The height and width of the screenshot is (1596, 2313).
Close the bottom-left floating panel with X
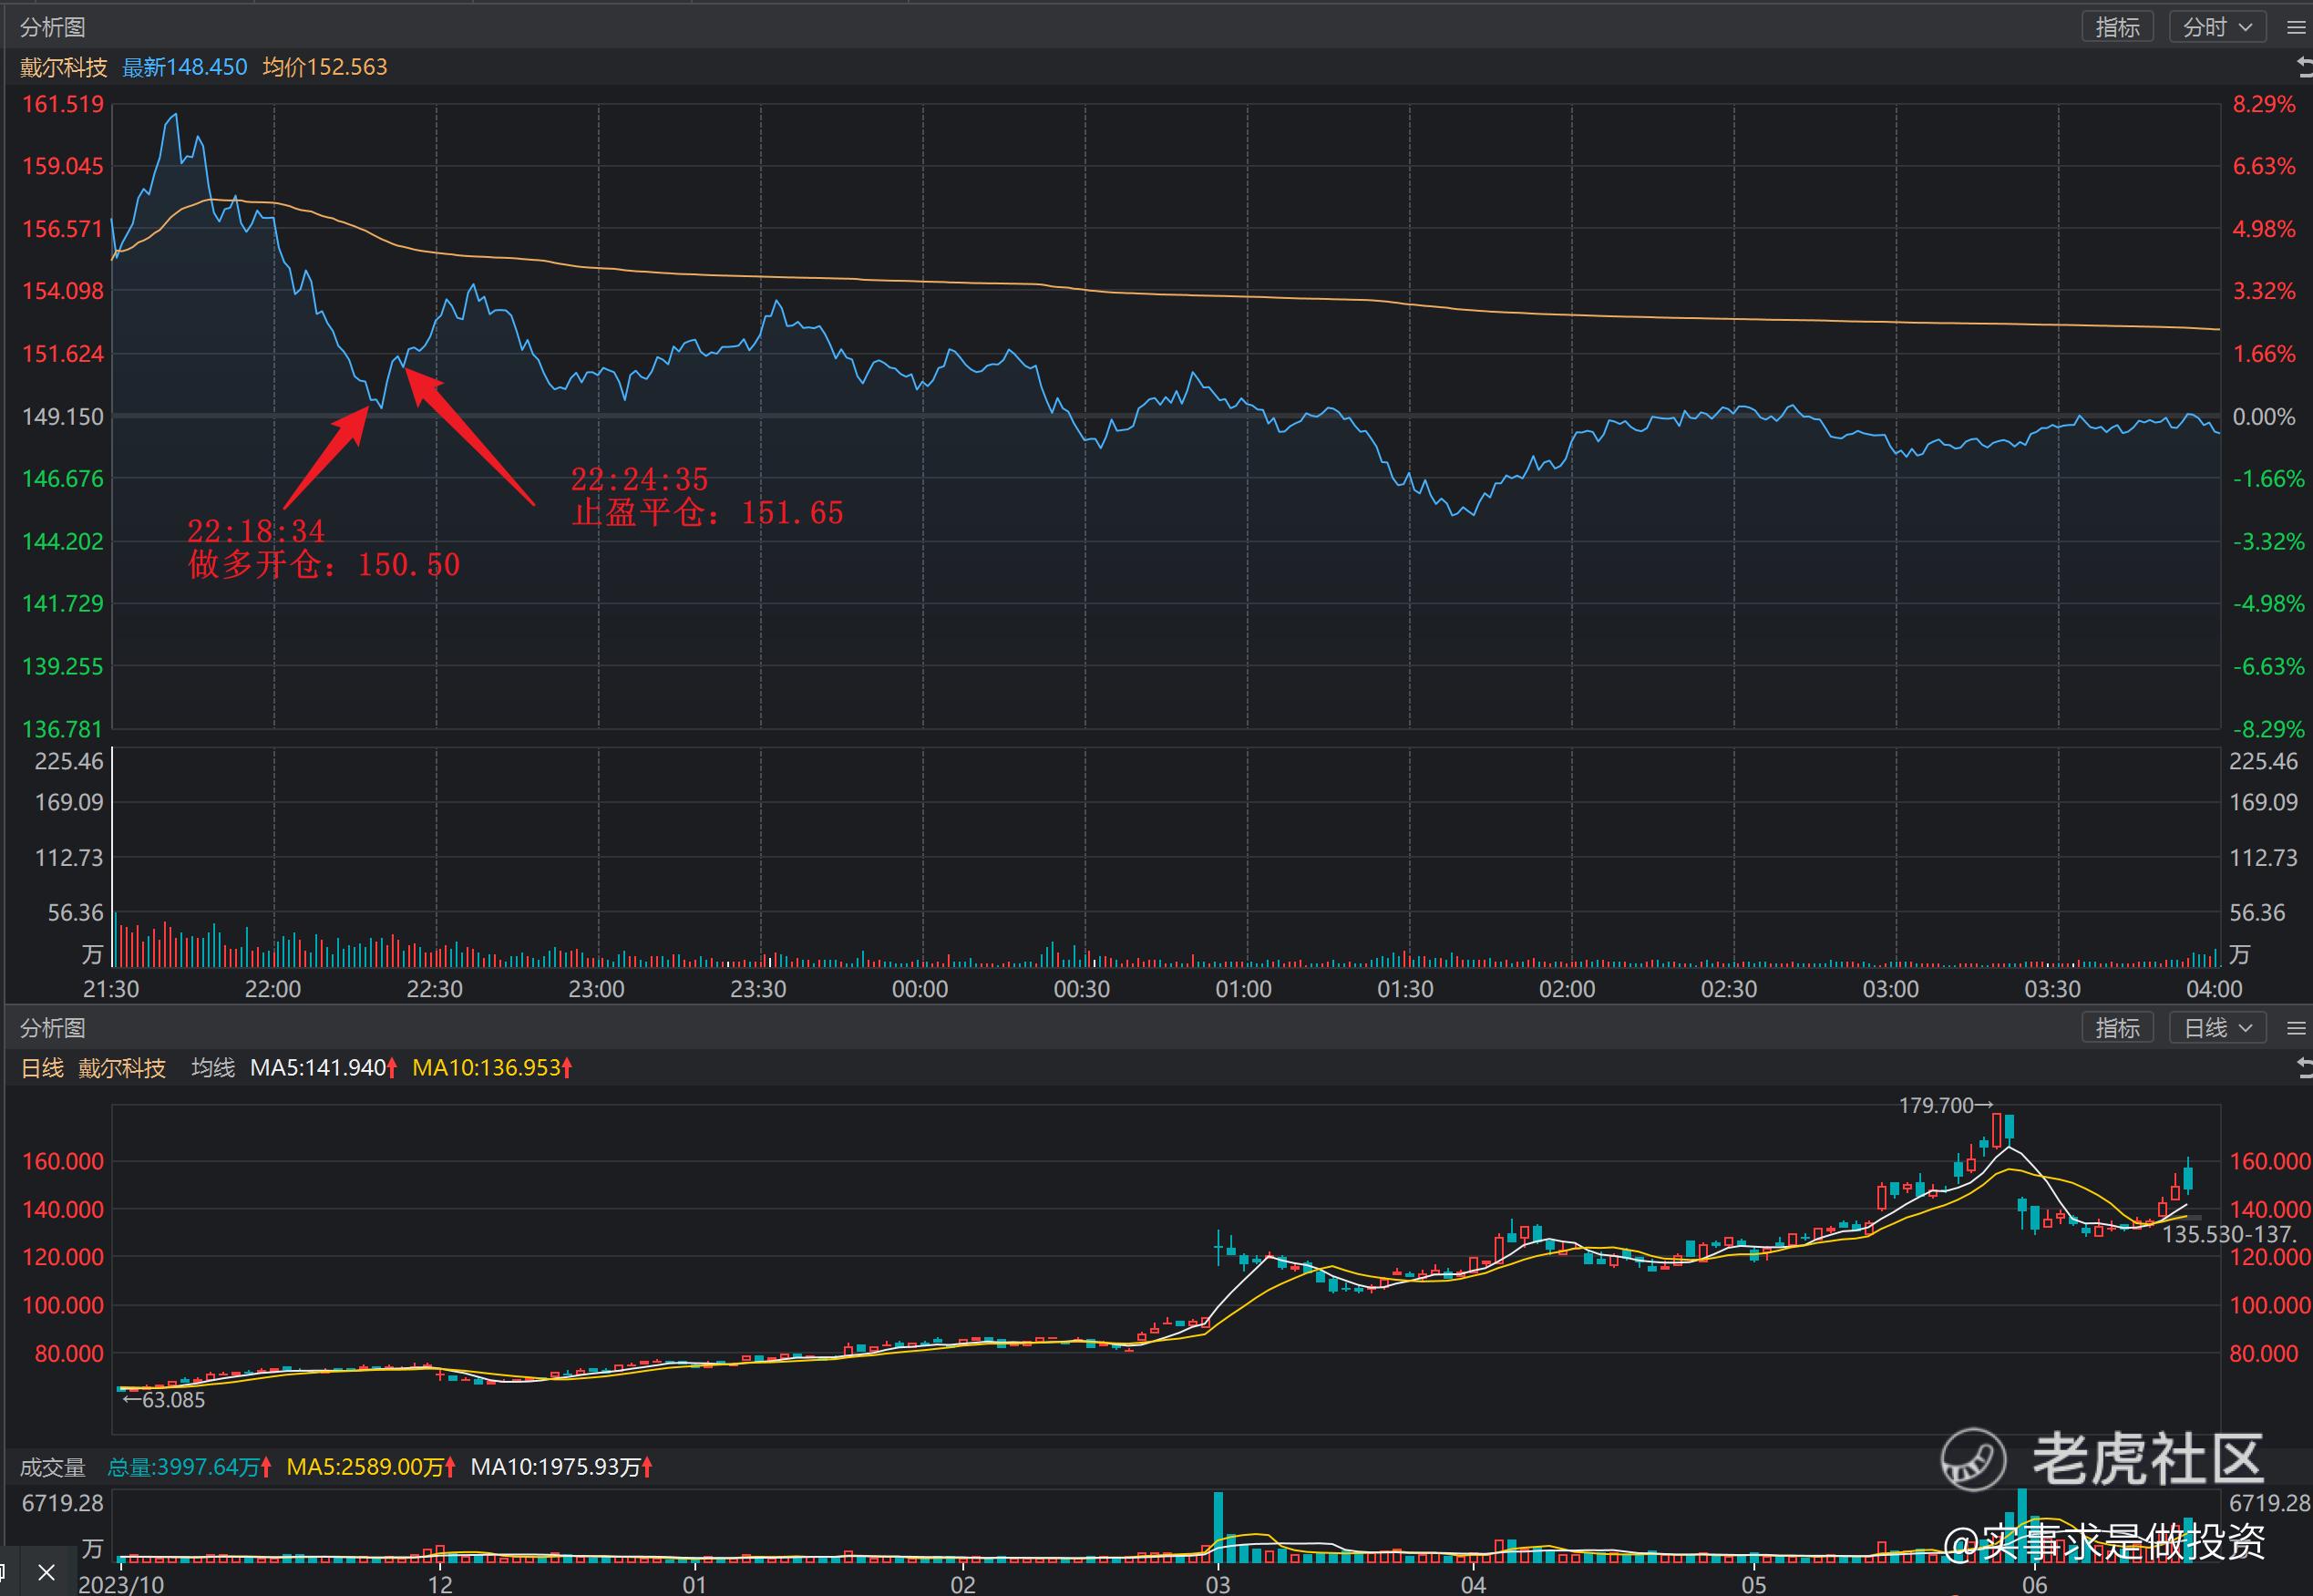[46, 1573]
